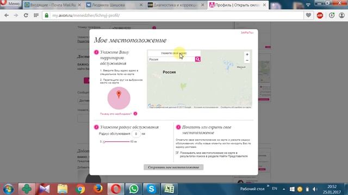This screenshot has width=348, height=195.
Task: Add page to bookmarks heart icon
Action: (x=308, y=15)
